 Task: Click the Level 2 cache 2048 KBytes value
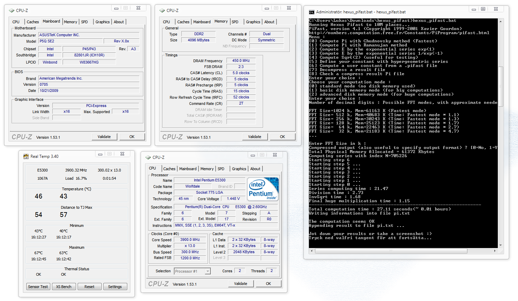tap(244, 252)
